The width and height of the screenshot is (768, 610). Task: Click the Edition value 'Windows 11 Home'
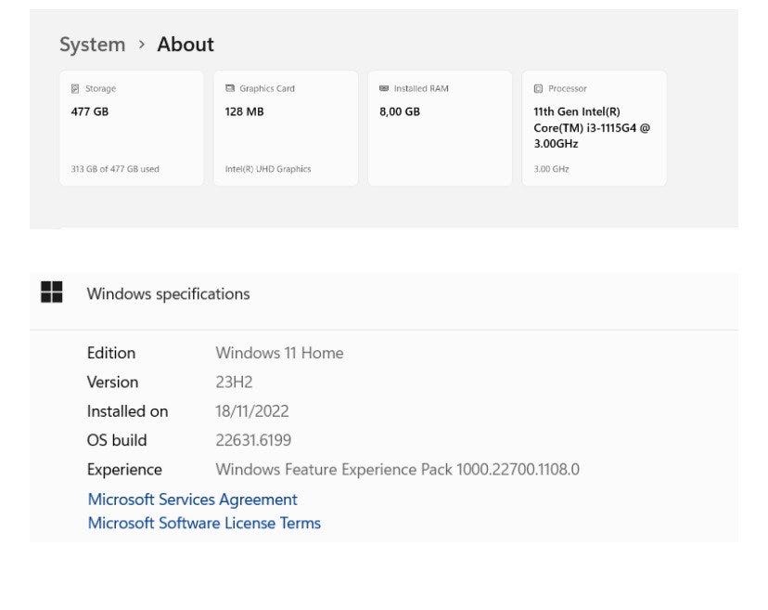click(x=280, y=353)
